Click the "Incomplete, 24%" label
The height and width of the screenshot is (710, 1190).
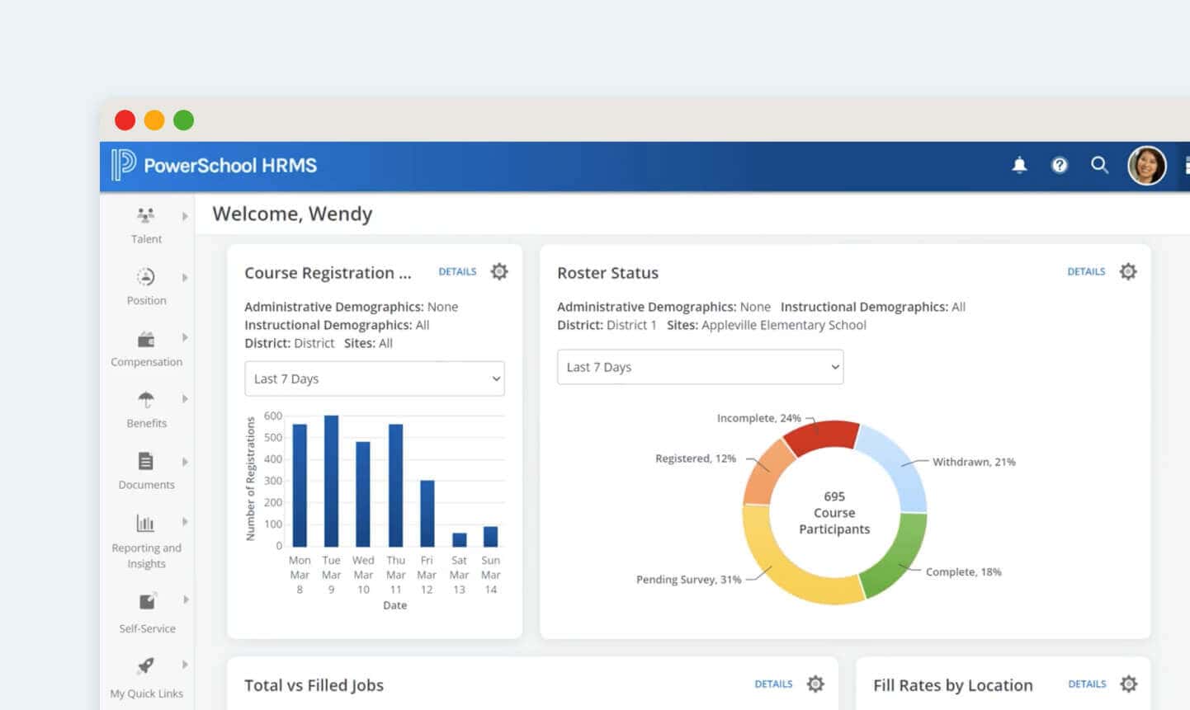[758, 418]
